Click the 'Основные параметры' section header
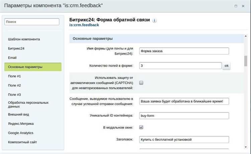This screenshot has width=251, height=154. pos(156,39)
